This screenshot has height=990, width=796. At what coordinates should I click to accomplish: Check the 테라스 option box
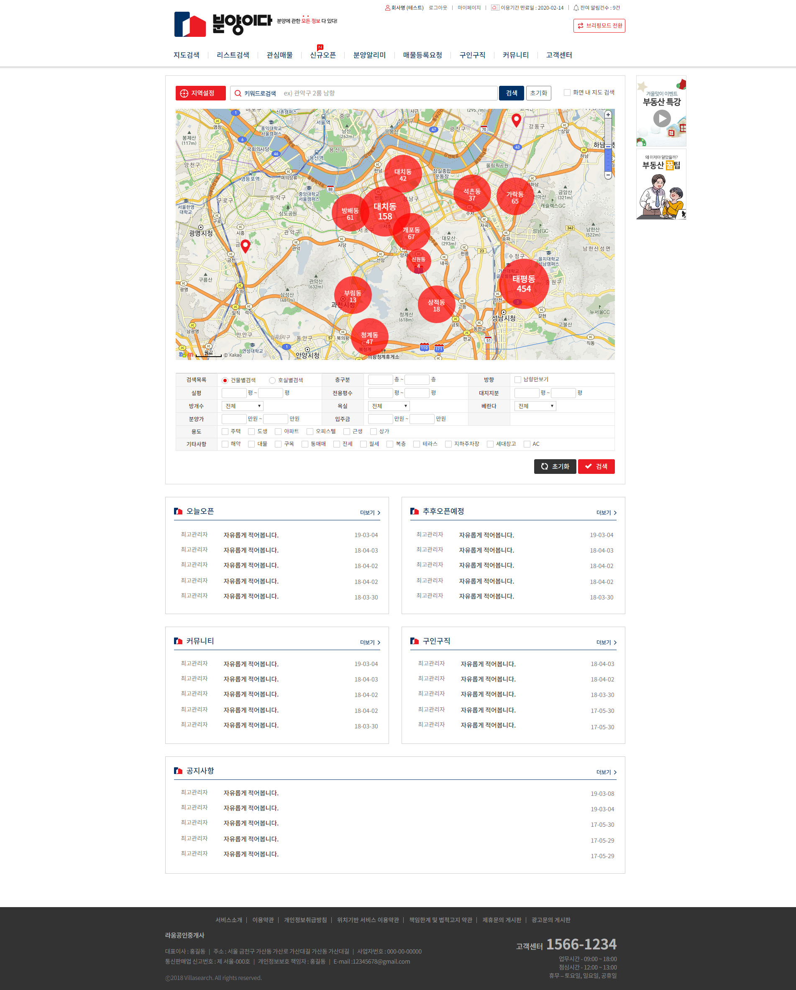click(x=417, y=444)
